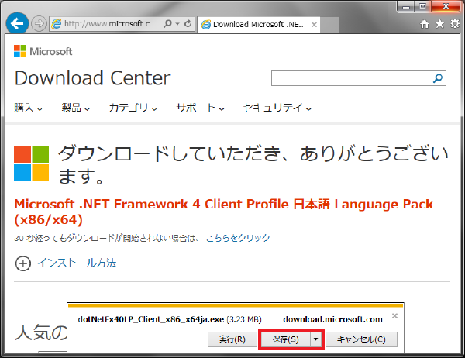Select the Download Microsoft .NE... tab
Screen dimensions: 465x358
coord(258,24)
